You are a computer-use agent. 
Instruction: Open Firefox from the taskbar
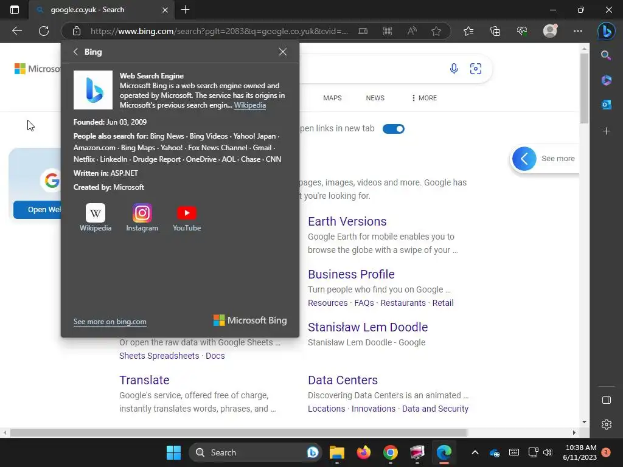(x=364, y=452)
